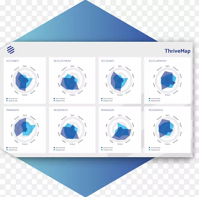Select the leftmost RESOURCES card heading

(x=60, y=110)
